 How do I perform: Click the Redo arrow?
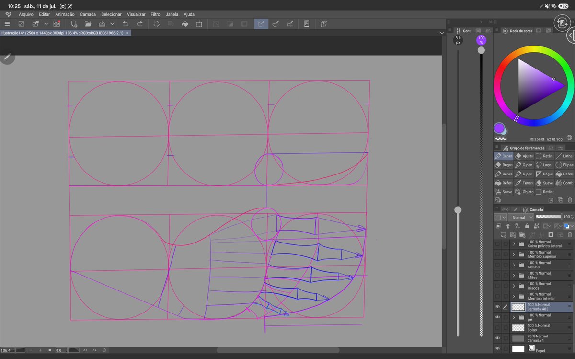click(x=140, y=23)
